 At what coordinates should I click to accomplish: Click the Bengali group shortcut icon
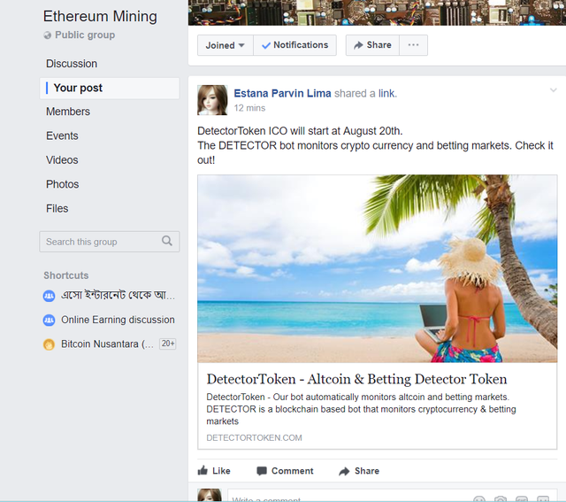pyautogui.click(x=49, y=296)
